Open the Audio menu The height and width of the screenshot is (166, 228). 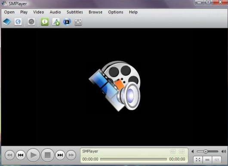pyautogui.click(x=55, y=12)
